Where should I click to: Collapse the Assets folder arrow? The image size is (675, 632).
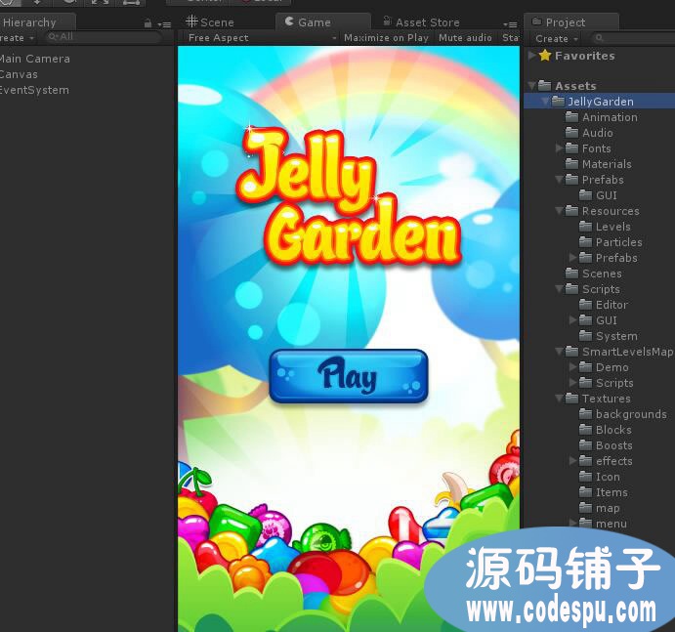pyautogui.click(x=532, y=86)
